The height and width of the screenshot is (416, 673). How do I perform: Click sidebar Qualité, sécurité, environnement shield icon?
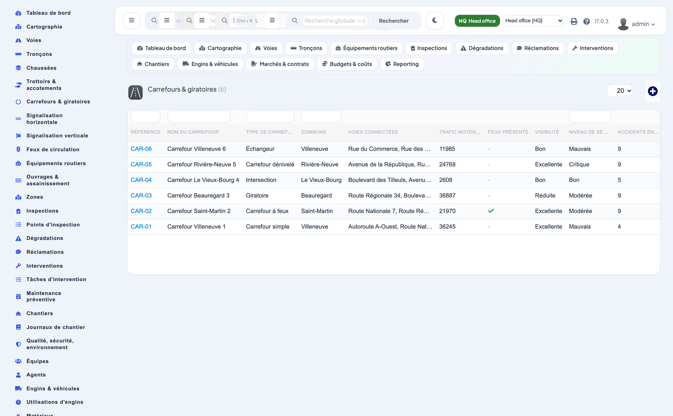(x=18, y=344)
